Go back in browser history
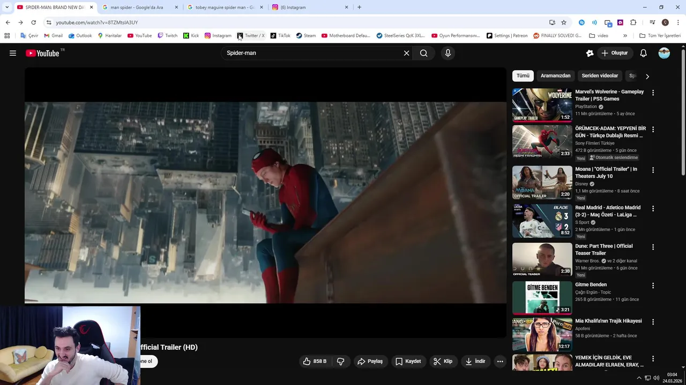This screenshot has height=385, width=686. pyautogui.click(x=8, y=22)
